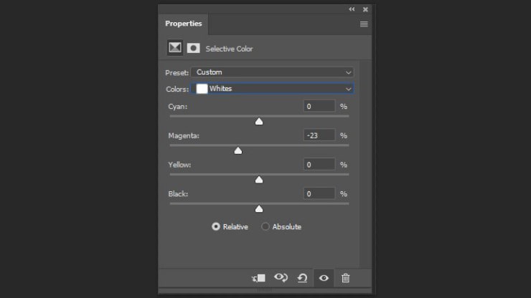Click the Magenta value field showing -23
The image size is (531, 298).
[x=319, y=135]
